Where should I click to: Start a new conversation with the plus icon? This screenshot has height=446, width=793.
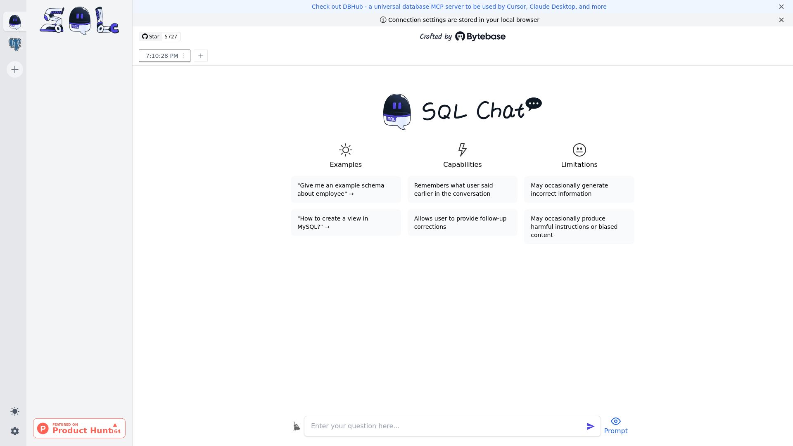[201, 56]
